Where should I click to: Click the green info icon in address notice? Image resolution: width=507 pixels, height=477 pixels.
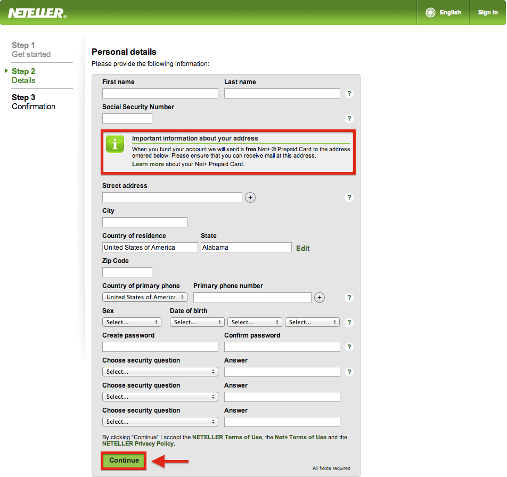pos(115,144)
